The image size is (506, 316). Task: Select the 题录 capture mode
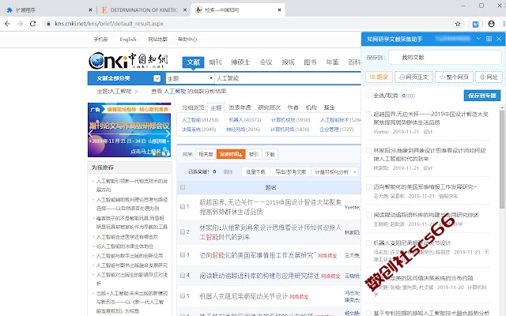pyautogui.click(x=379, y=77)
